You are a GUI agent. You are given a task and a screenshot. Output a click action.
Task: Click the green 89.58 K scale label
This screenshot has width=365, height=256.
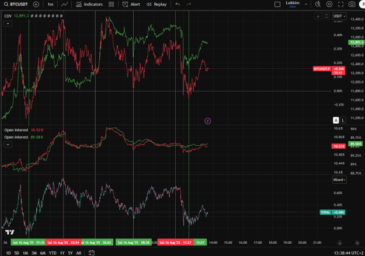[355, 143]
